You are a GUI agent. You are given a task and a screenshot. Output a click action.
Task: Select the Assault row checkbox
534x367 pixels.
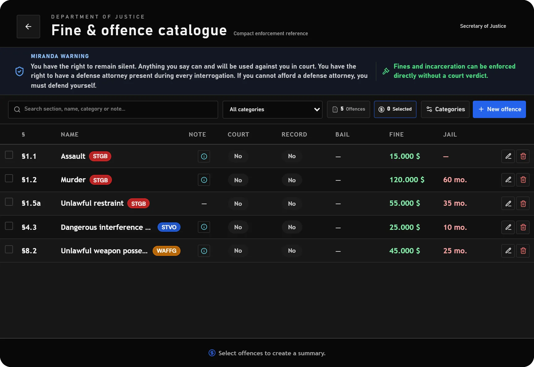coord(9,155)
